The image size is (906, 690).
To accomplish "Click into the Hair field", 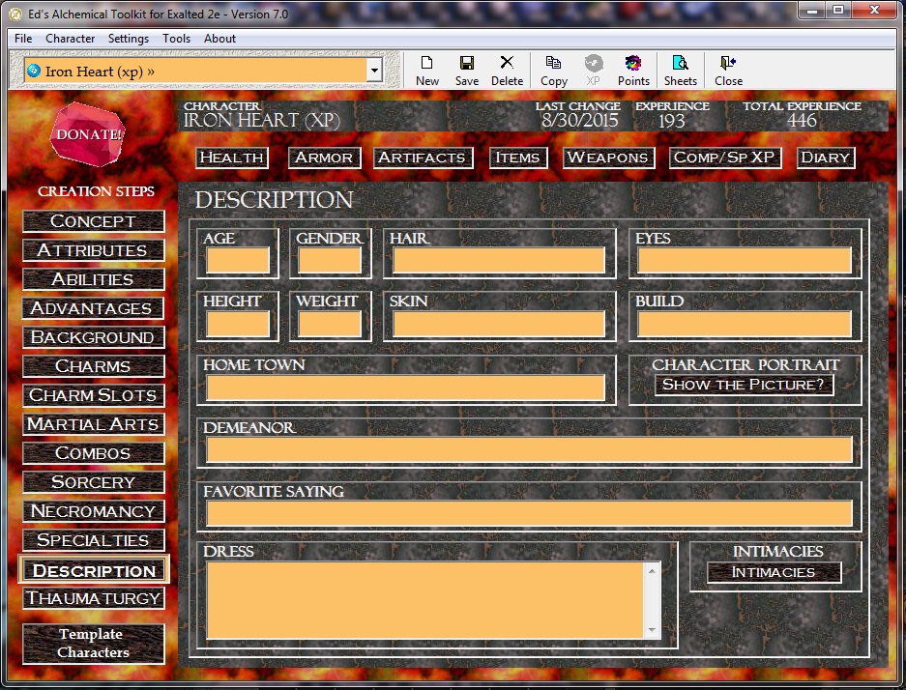I will pos(499,260).
